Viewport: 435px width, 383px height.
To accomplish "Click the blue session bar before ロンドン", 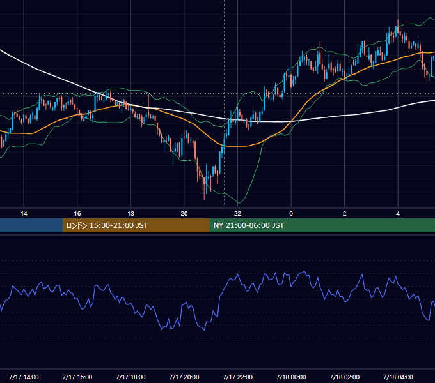I will pos(31,225).
